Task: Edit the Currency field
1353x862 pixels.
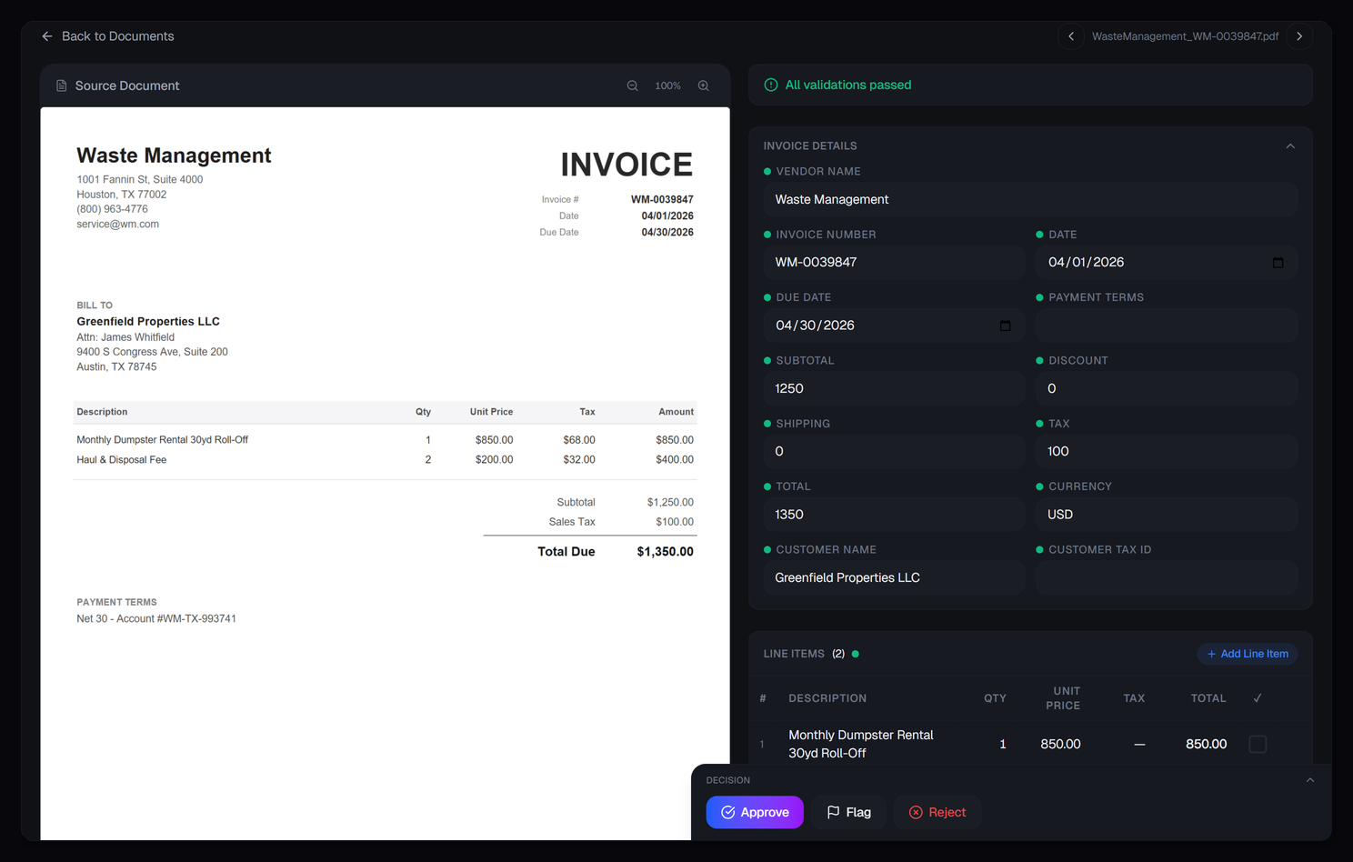Action: point(1167,515)
